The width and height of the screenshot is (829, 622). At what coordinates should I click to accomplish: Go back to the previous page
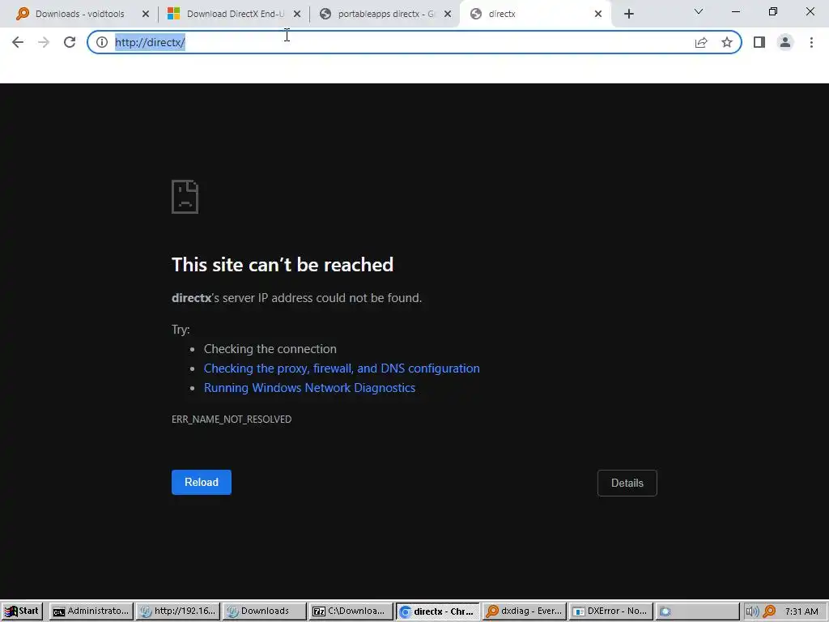tap(18, 42)
